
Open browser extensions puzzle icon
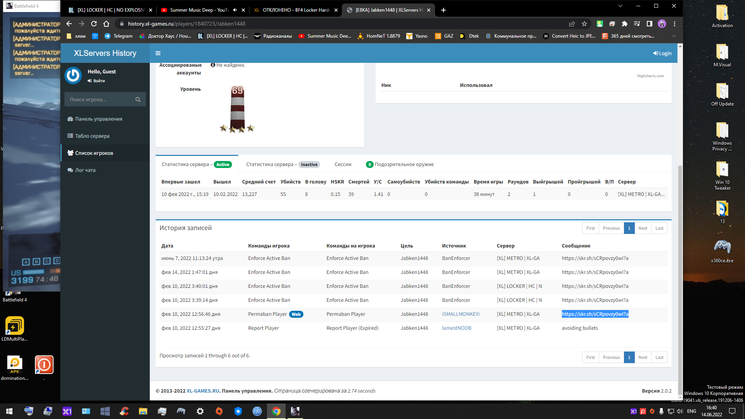pos(624,24)
